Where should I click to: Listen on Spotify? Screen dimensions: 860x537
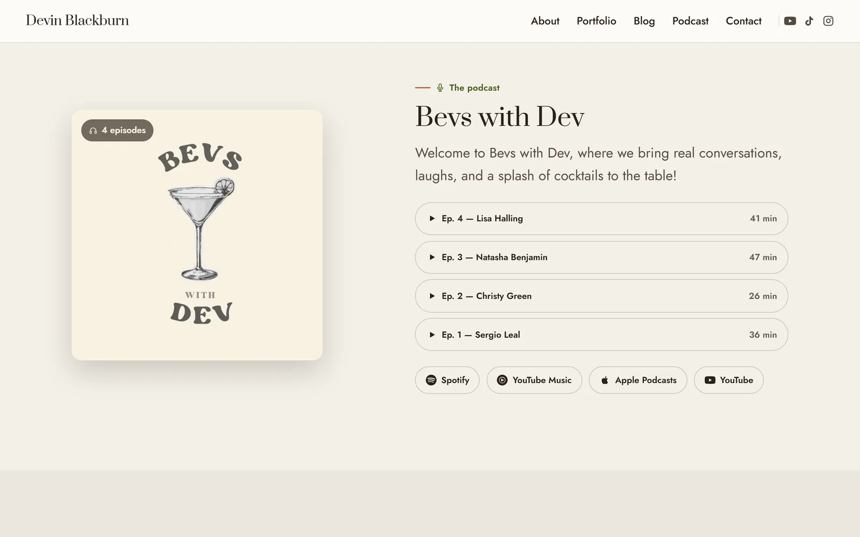point(447,380)
